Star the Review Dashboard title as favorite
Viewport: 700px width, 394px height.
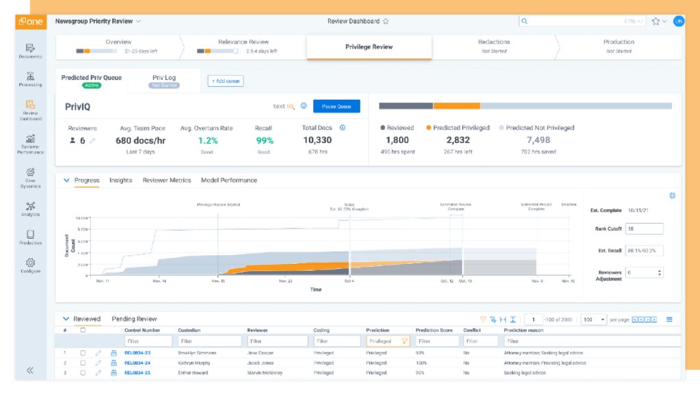point(386,21)
